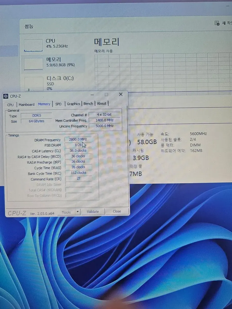
Task: Open the Bench tab
Action: coord(88,104)
